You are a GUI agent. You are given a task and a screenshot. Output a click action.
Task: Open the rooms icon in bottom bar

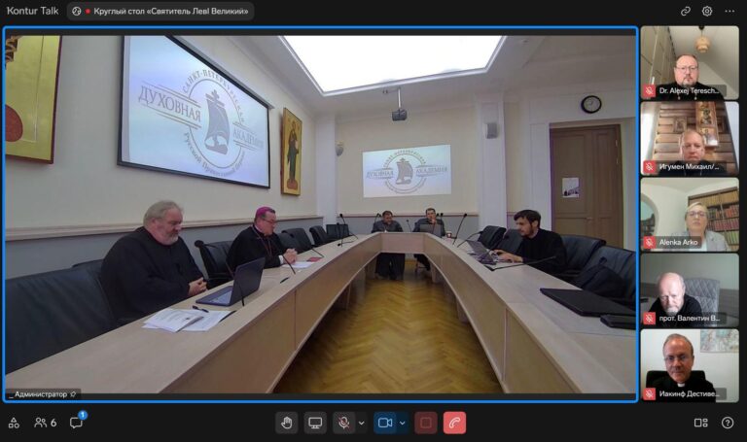pyautogui.click(x=14, y=422)
